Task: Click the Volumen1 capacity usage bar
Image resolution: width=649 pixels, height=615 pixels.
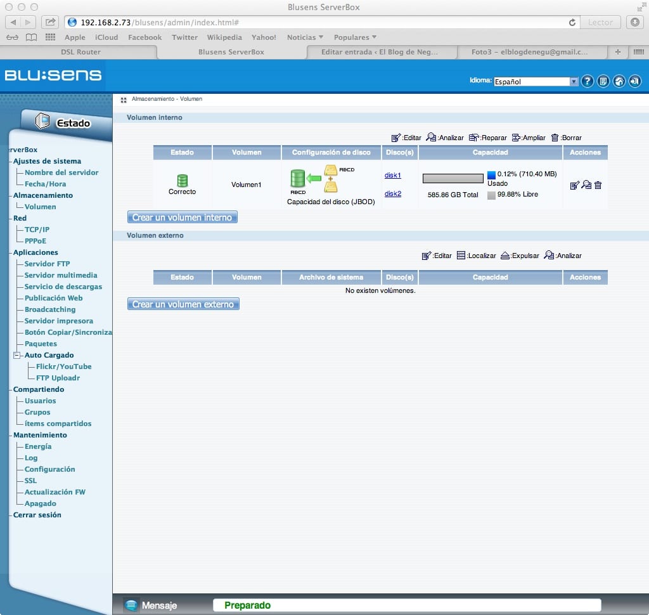Action: (453, 179)
